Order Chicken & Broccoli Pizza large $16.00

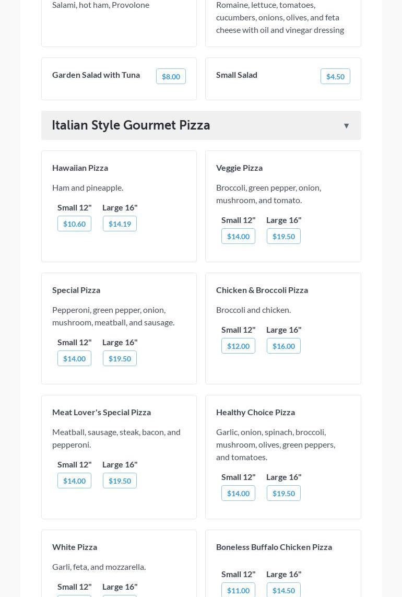pyautogui.click(x=283, y=346)
